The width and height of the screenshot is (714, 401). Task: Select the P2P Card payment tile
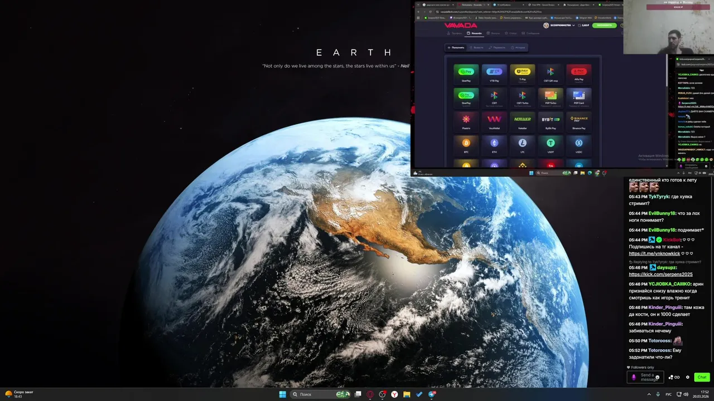pos(579,97)
